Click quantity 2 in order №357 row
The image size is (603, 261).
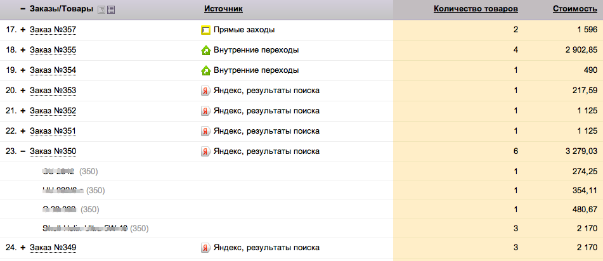tap(515, 30)
